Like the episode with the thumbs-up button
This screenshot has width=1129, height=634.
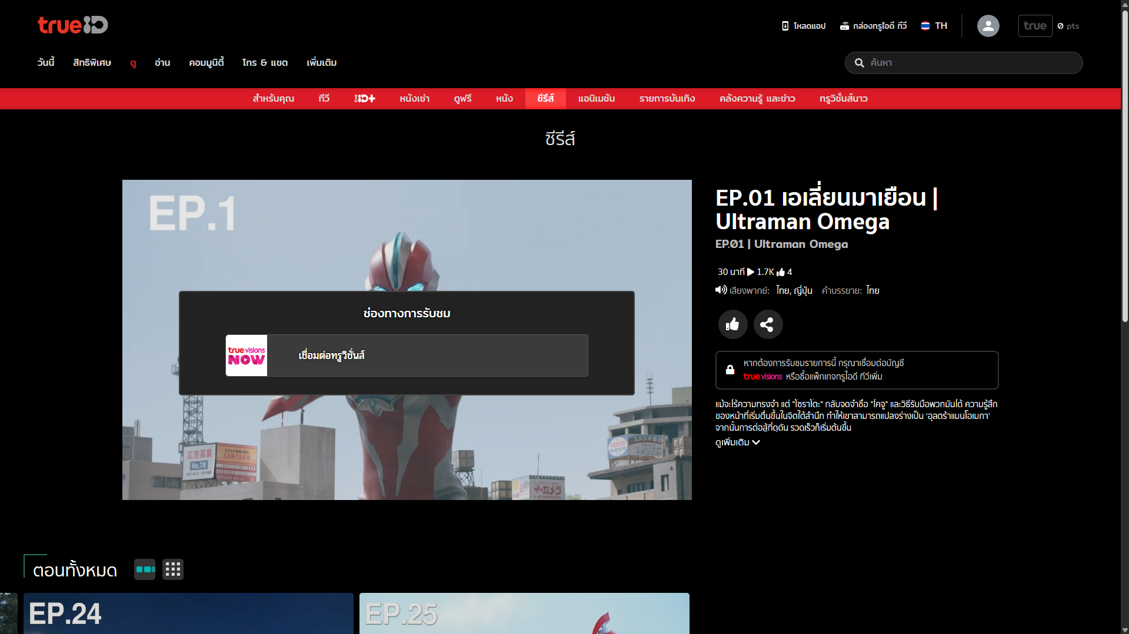point(732,324)
